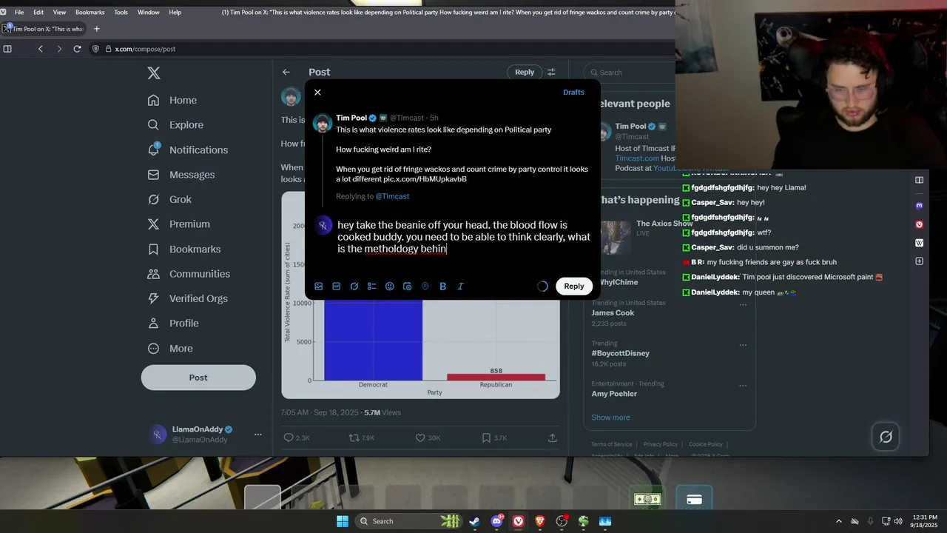
Task: Go back using the Post header arrow
Action: pyautogui.click(x=286, y=72)
